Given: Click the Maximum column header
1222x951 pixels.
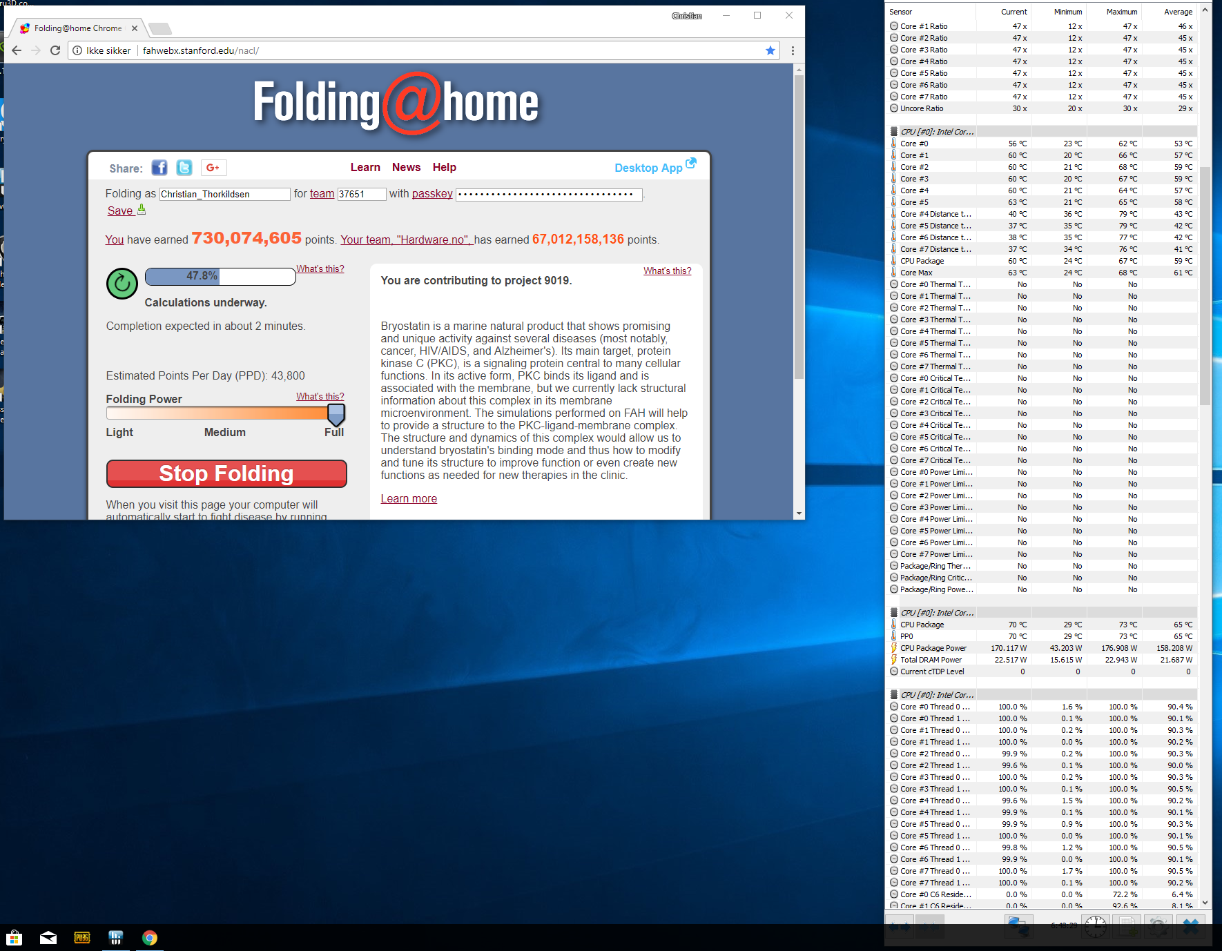Looking at the screenshot, I should tap(1114, 12).
